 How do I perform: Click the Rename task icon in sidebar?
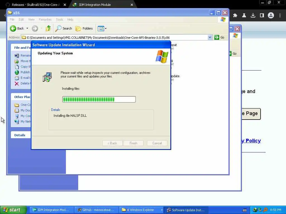coord(16,55)
